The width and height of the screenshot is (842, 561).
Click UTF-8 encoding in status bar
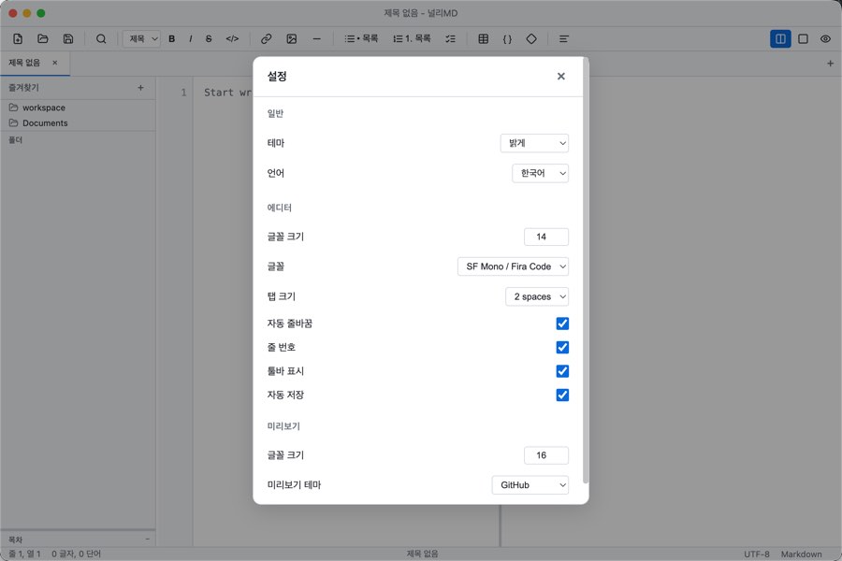coord(757,554)
